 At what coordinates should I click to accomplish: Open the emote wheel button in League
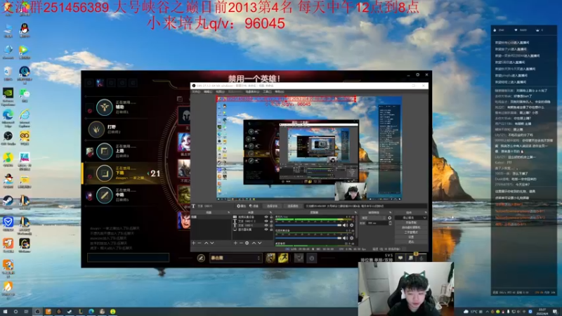(311, 258)
